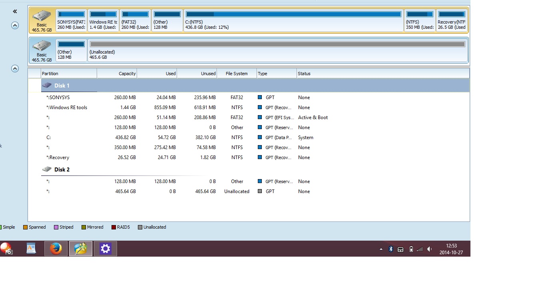
Task: Select the (Other) 128 MB block beside C:(NTFS)
Action: [x=167, y=20]
